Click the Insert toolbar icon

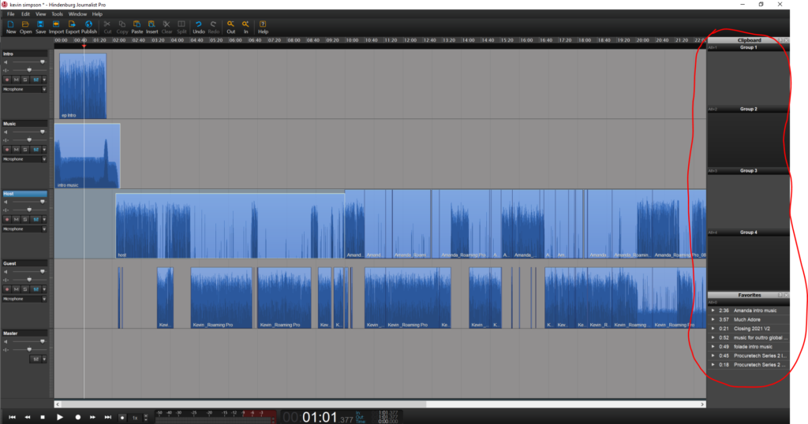[x=151, y=24]
